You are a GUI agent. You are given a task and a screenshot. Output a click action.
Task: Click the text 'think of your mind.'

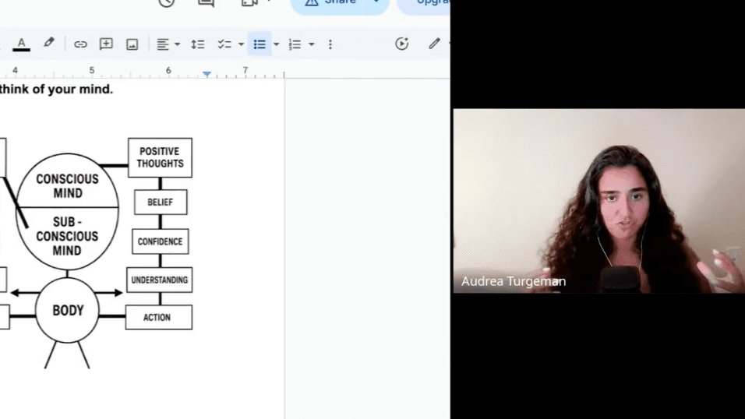pos(56,90)
